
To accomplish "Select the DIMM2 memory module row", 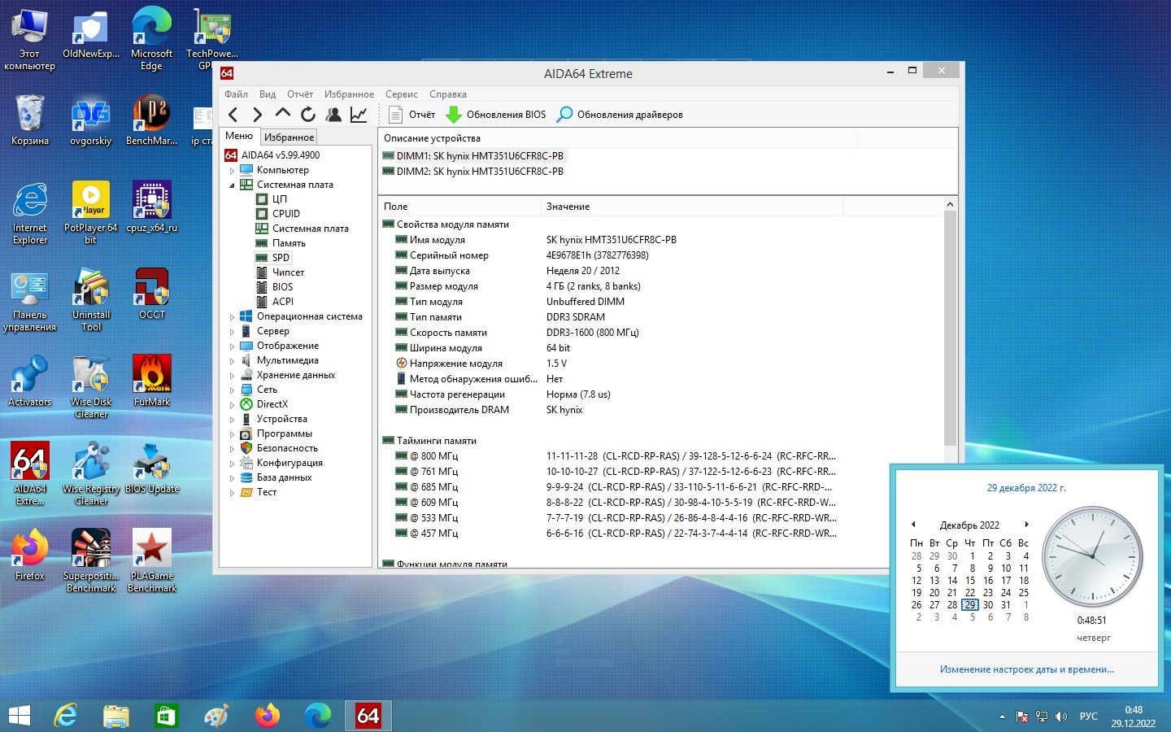I will tap(473, 172).
